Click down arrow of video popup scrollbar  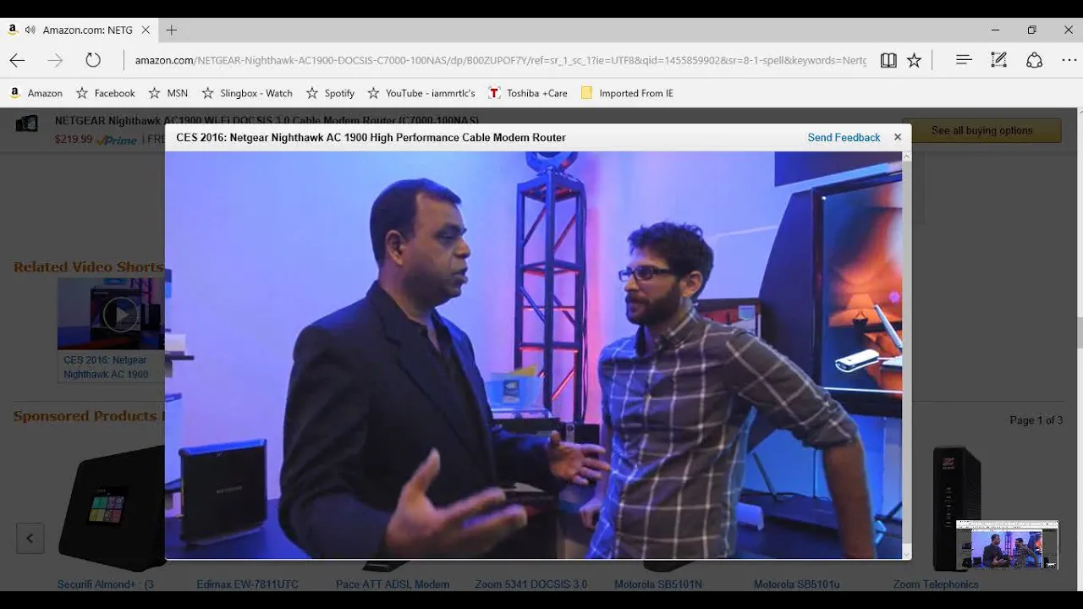tap(907, 554)
